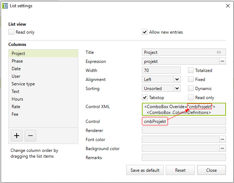Expand the Sorting dropdown
Image resolution: width=234 pixels, height=183 pixels.
click(177, 89)
